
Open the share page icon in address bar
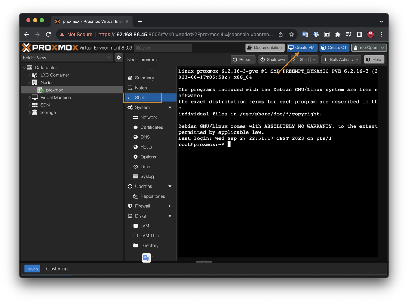(281, 35)
